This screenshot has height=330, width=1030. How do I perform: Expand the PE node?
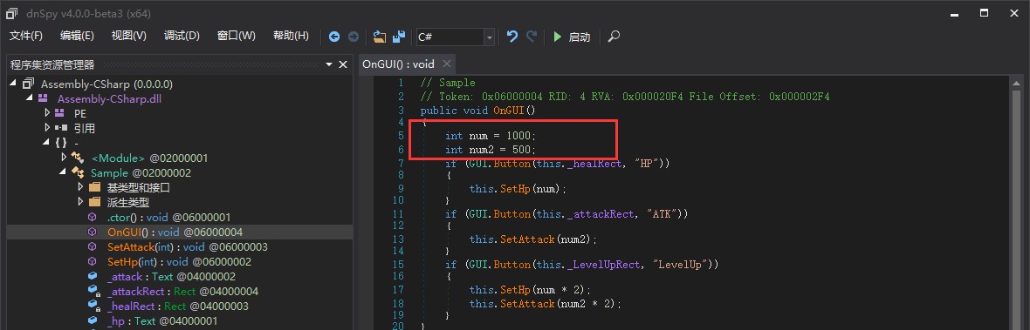[x=46, y=112]
